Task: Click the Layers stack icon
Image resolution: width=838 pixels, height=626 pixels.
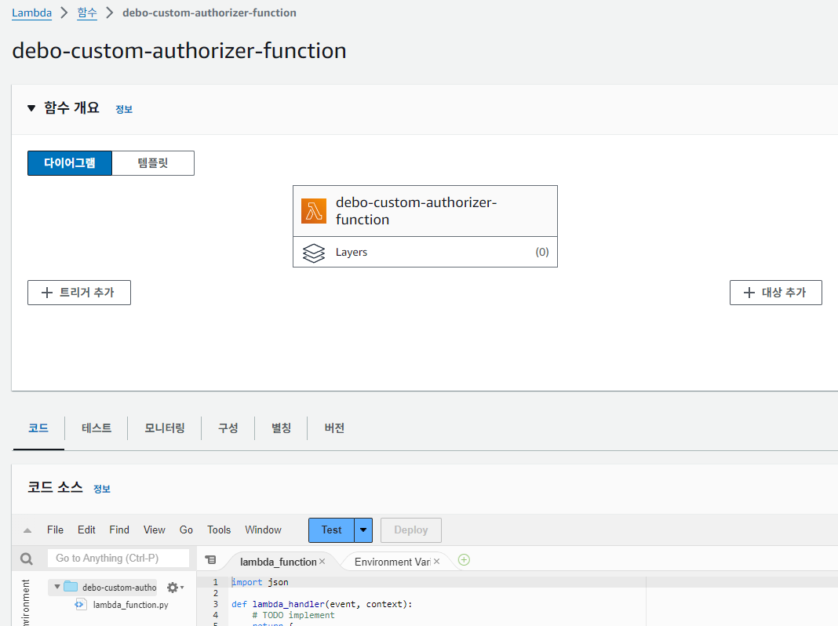Action: [314, 253]
